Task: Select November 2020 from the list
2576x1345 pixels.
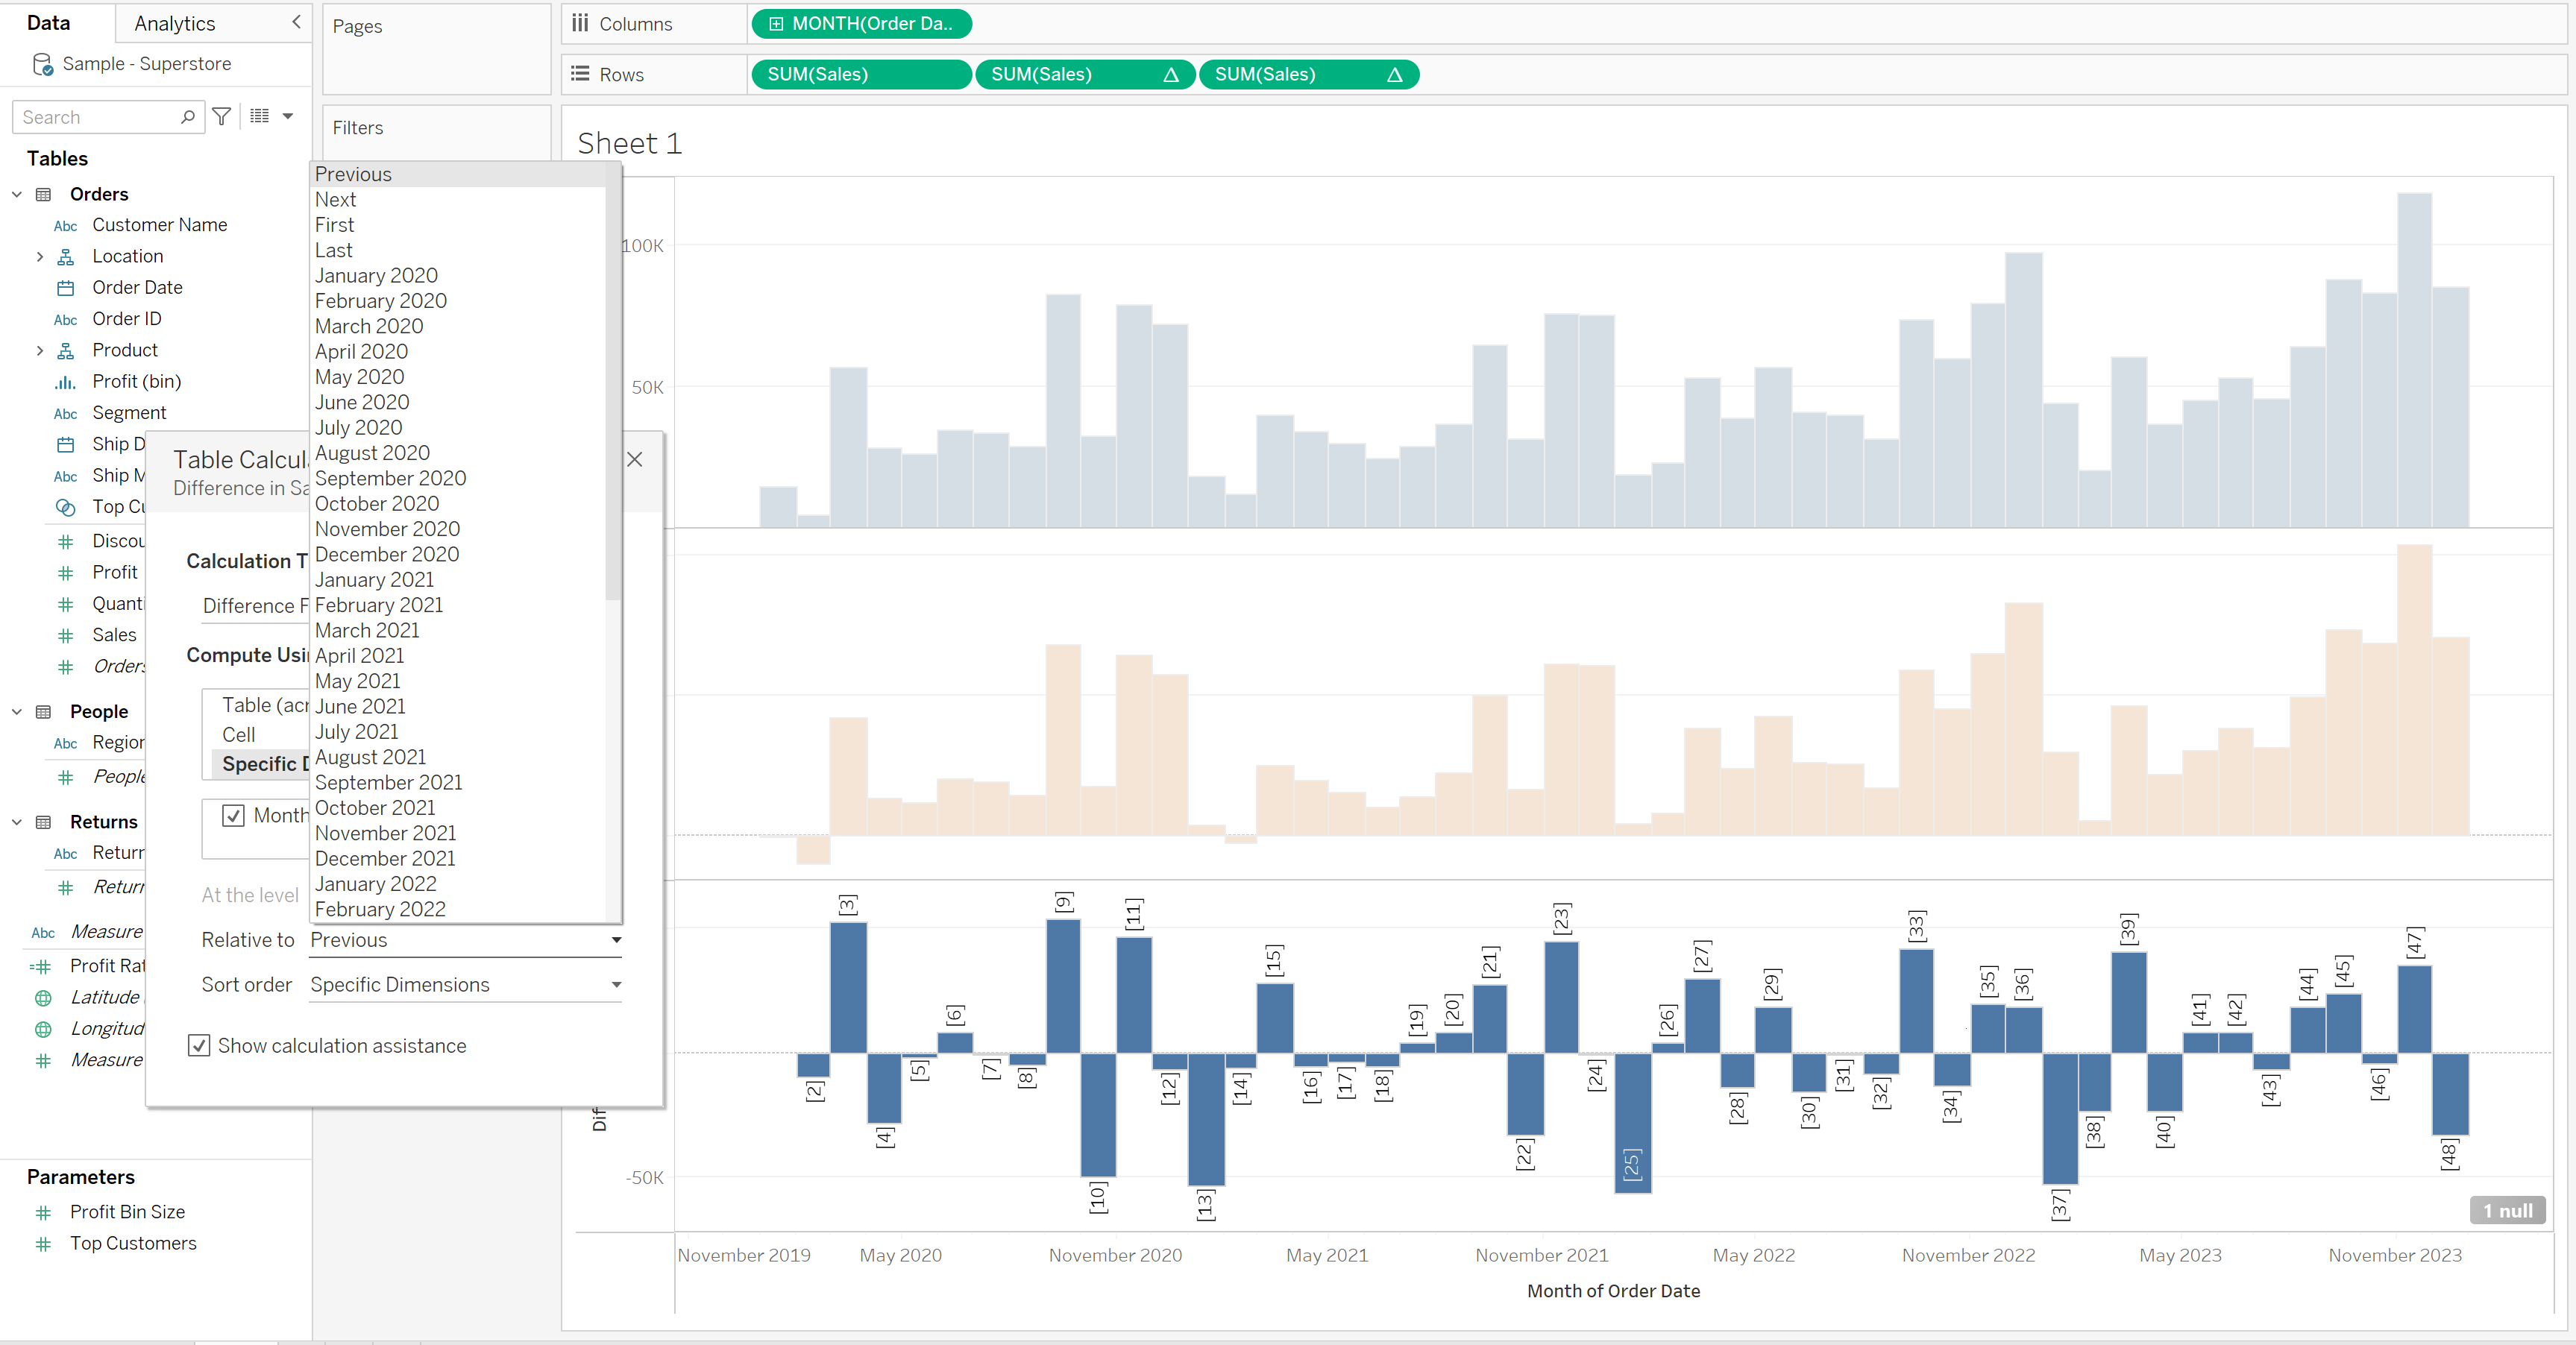Action: pos(387,529)
